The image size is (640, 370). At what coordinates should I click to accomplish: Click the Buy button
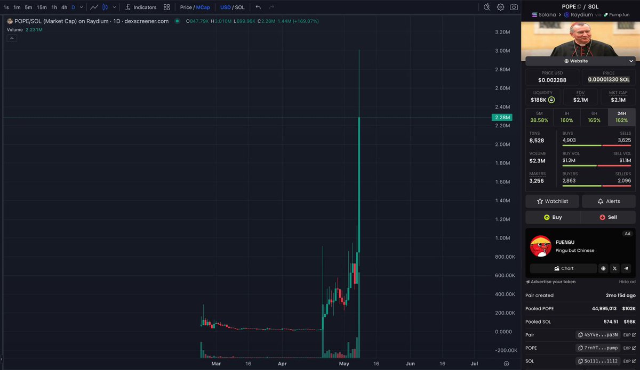tap(553, 217)
